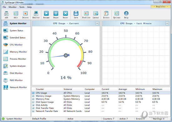Click the 6.9 % Disk Space current value
Screen dimensions: 172x122
(104, 102)
